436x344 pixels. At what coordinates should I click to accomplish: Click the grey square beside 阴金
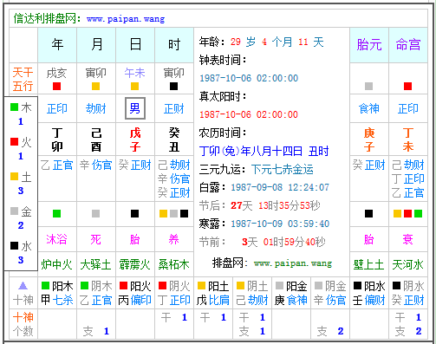point(318,286)
